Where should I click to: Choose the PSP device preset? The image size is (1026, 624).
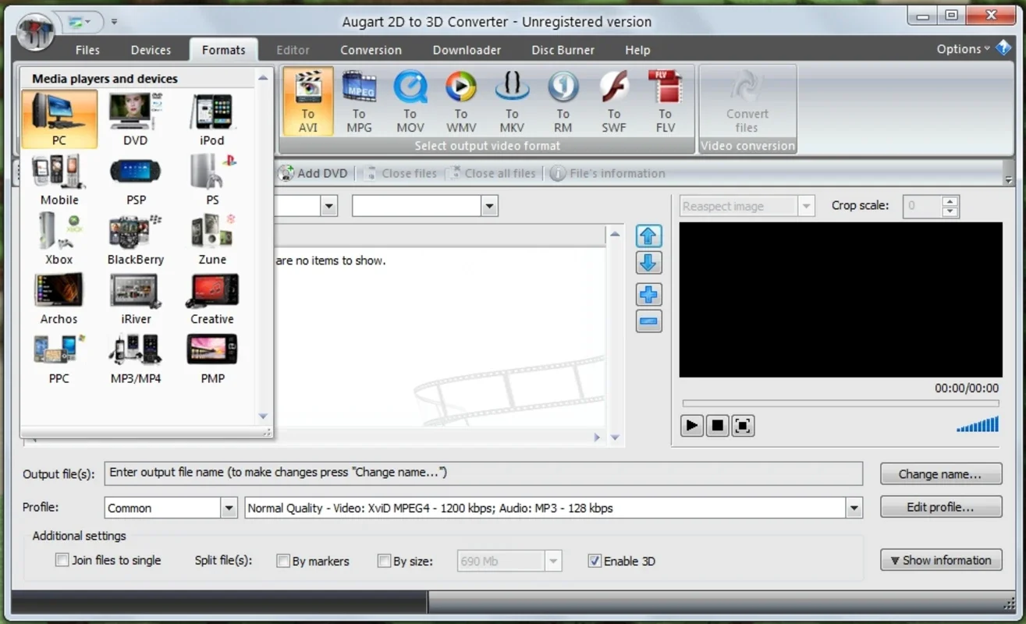coord(136,179)
